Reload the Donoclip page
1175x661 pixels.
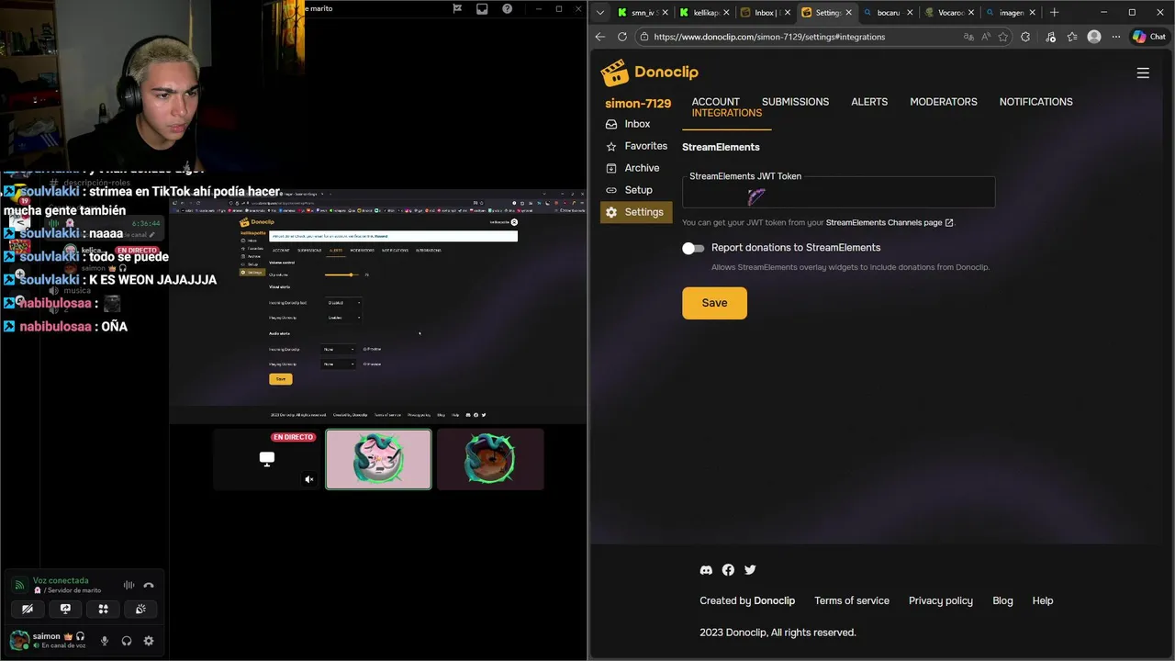[x=622, y=37]
